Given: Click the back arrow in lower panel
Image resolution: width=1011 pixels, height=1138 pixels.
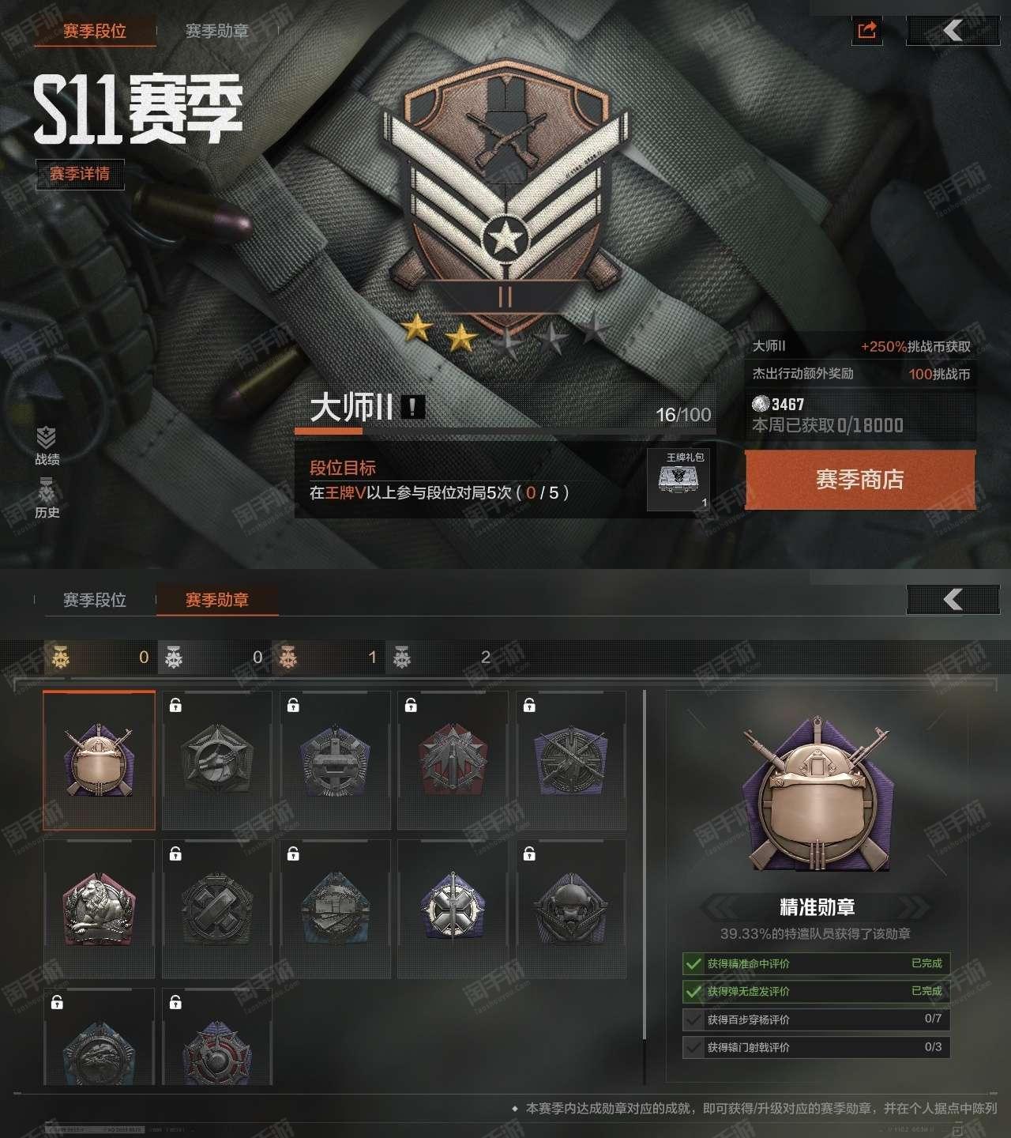Looking at the screenshot, I should pyautogui.click(x=953, y=600).
